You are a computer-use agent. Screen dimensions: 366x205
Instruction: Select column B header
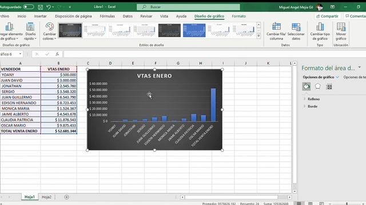click(x=58, y=63)
